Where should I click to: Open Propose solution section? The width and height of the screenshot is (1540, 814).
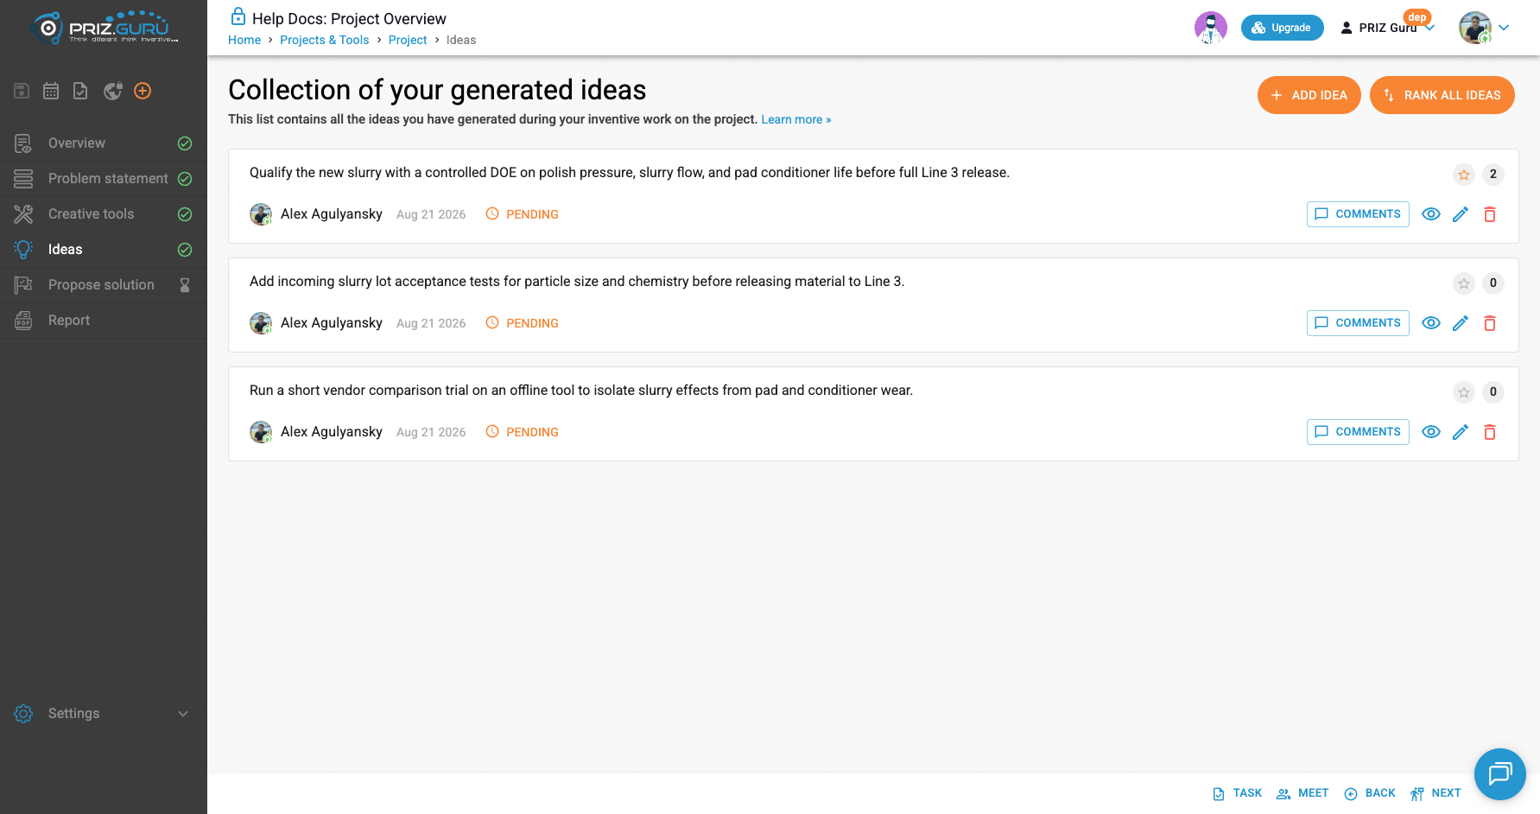[104, 285]
